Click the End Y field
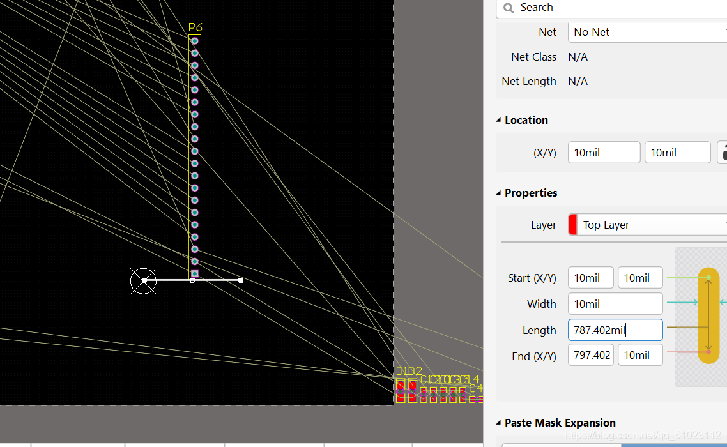Screen dimensions: 727x447 click(640, 355)
